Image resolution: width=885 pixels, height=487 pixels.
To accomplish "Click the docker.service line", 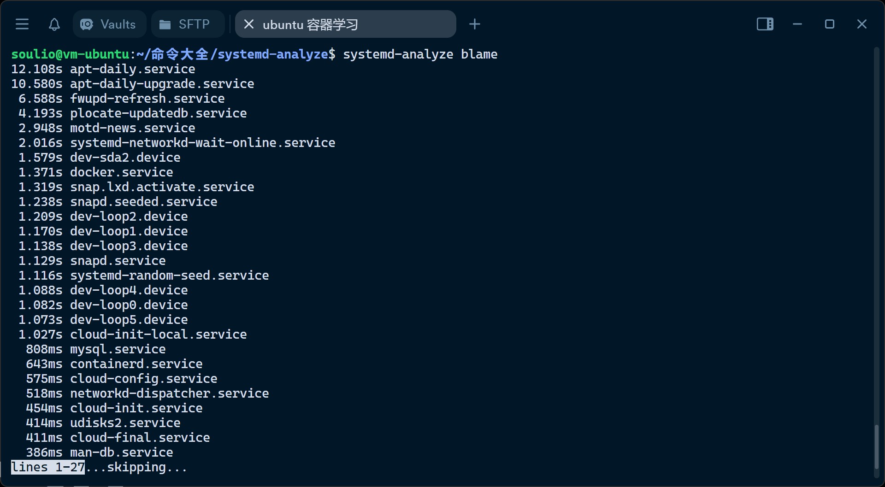I will click(x=96, y=172).
